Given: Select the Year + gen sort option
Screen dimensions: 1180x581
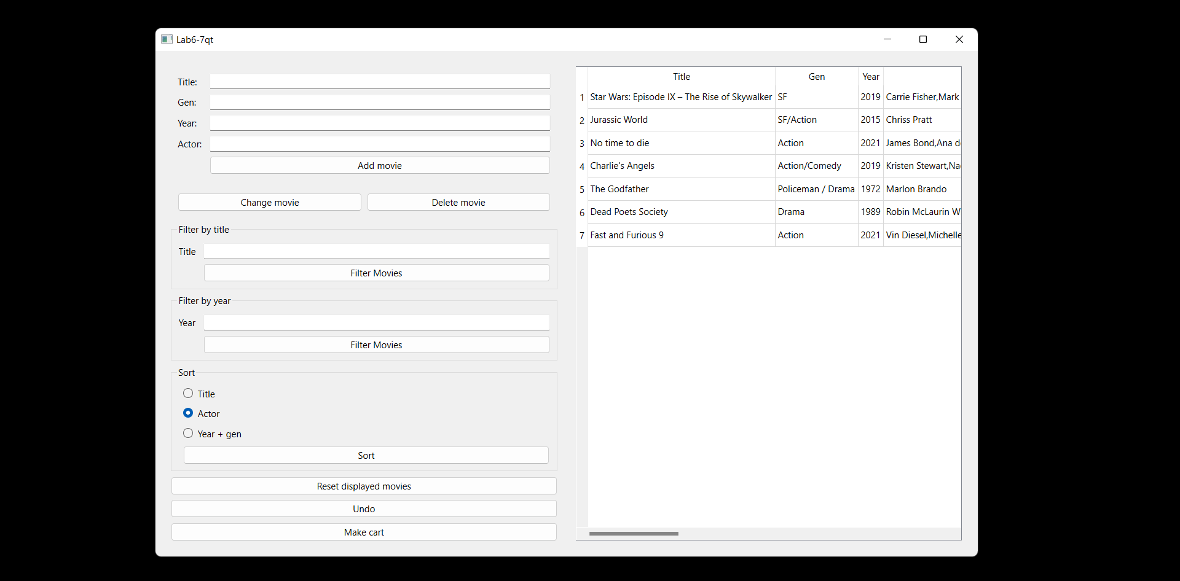Looking at the screenshot, I should [x=188, y=434].
